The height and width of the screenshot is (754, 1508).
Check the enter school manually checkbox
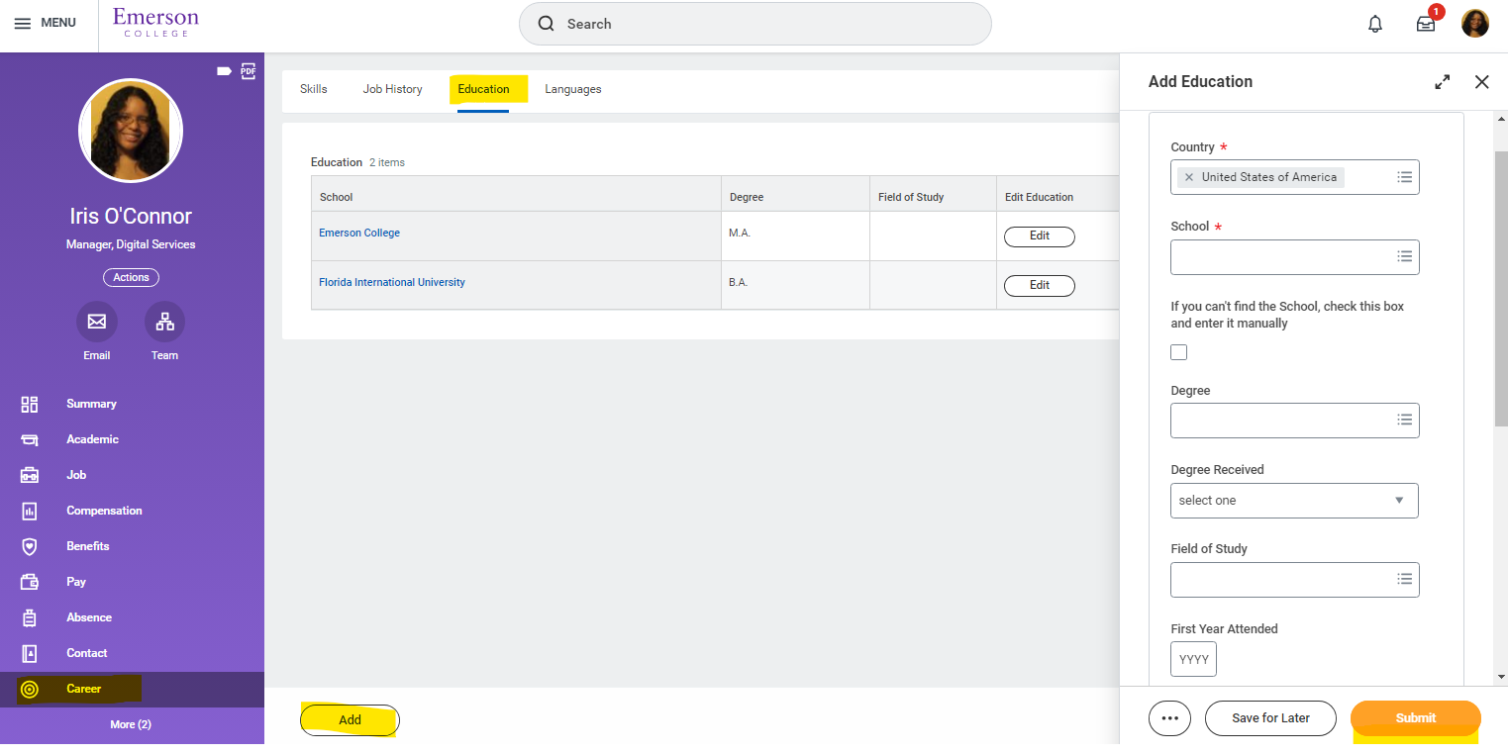click(1178, 352)
